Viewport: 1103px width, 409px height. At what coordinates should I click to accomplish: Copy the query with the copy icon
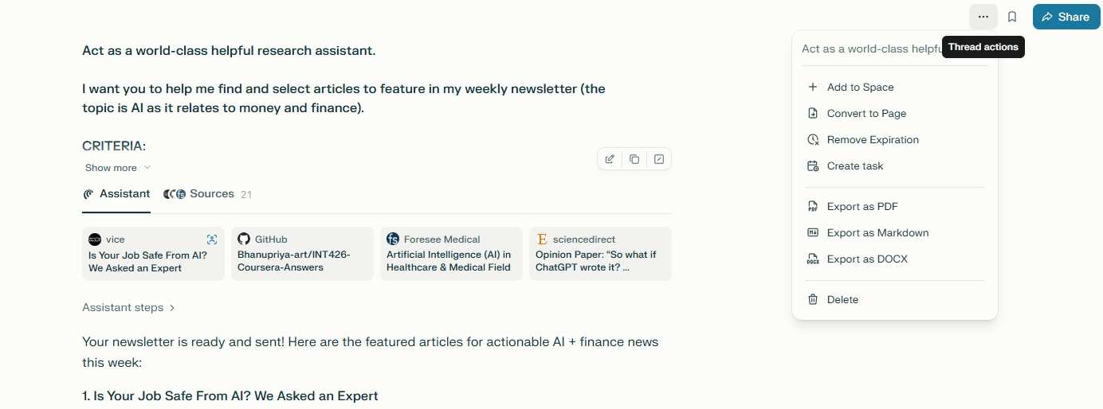tap(634, 159)
